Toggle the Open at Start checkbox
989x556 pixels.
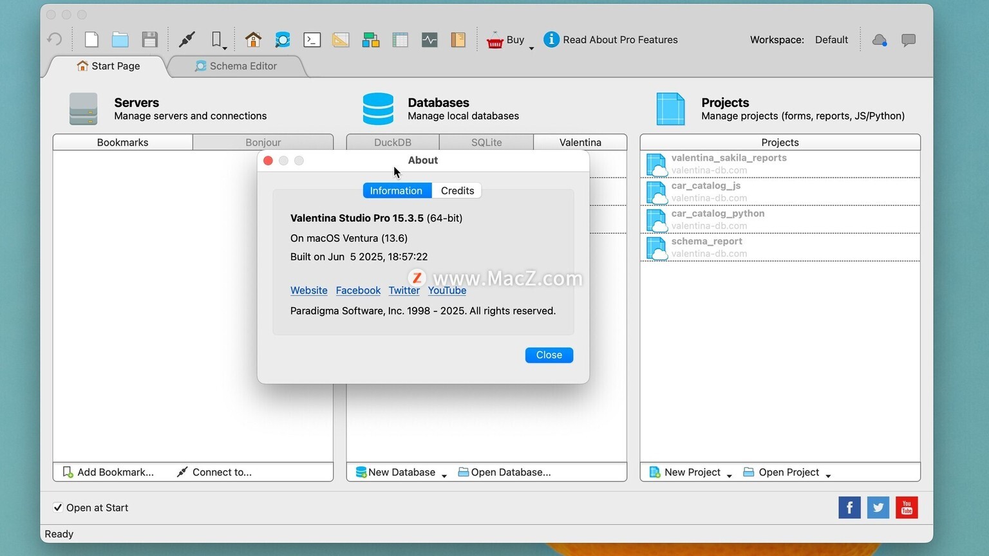pyautogui.click(x=58, y=507)
